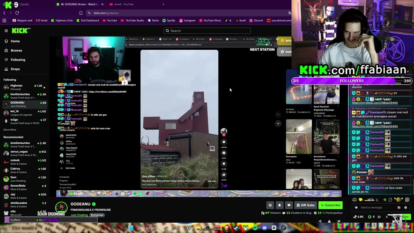Screen dimensions: 414x233
Task: Click the scroll-up arrow in TikTok stream
Action: pos(278,115)
